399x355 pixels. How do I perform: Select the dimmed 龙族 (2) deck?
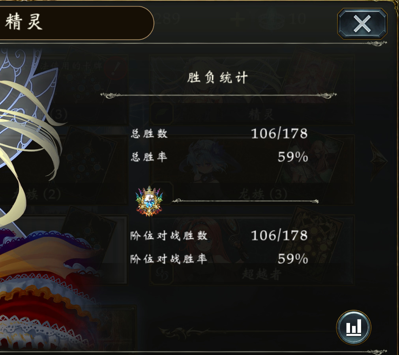[x=64, y=170]
